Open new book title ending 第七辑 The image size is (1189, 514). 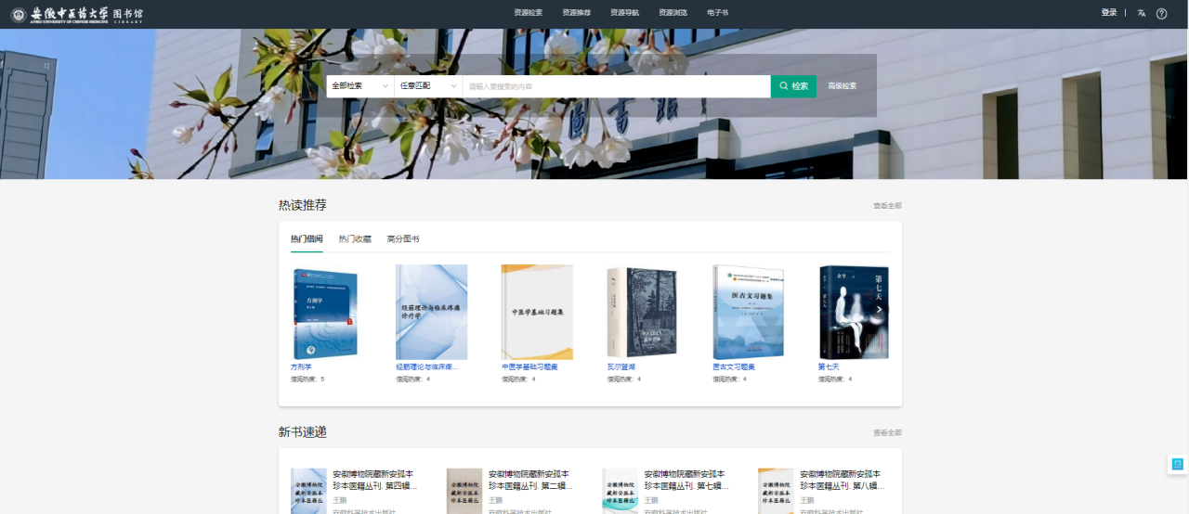click(686, 480)
